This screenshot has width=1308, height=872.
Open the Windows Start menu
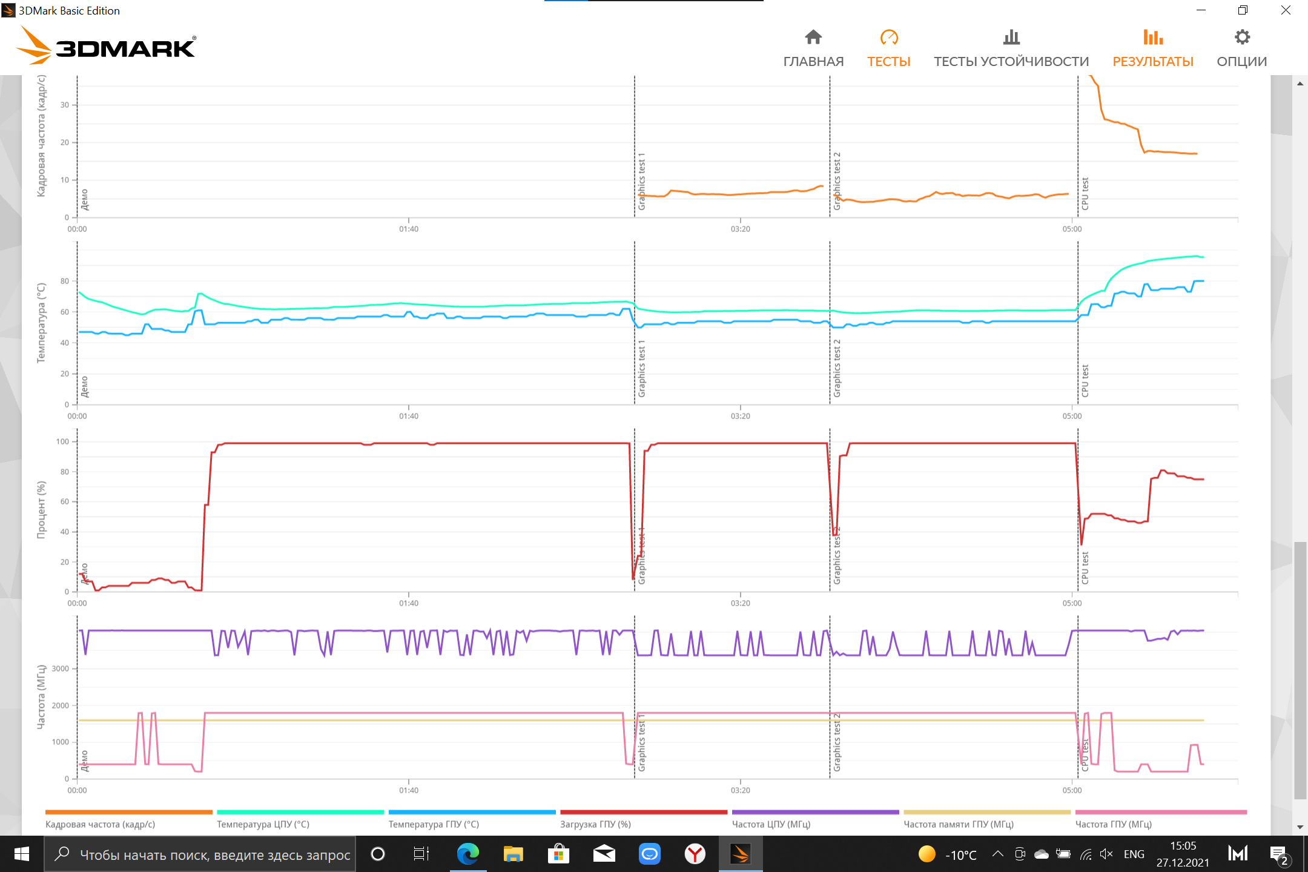pyautogui.click(x=22, y=854)
